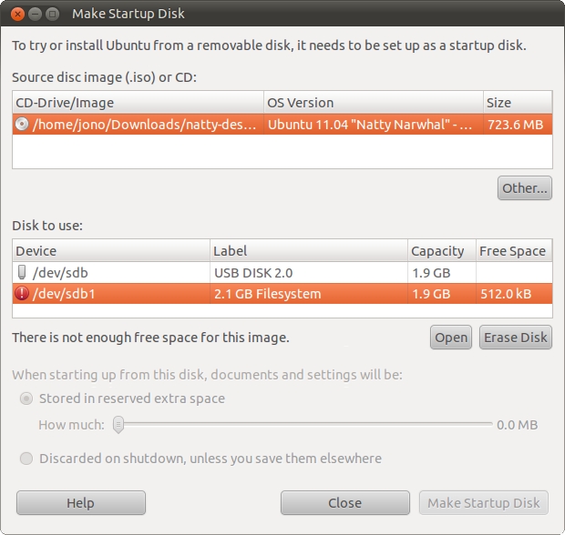Open Help for the startup disk creator

pyautogui.click(x=80, y=503)
